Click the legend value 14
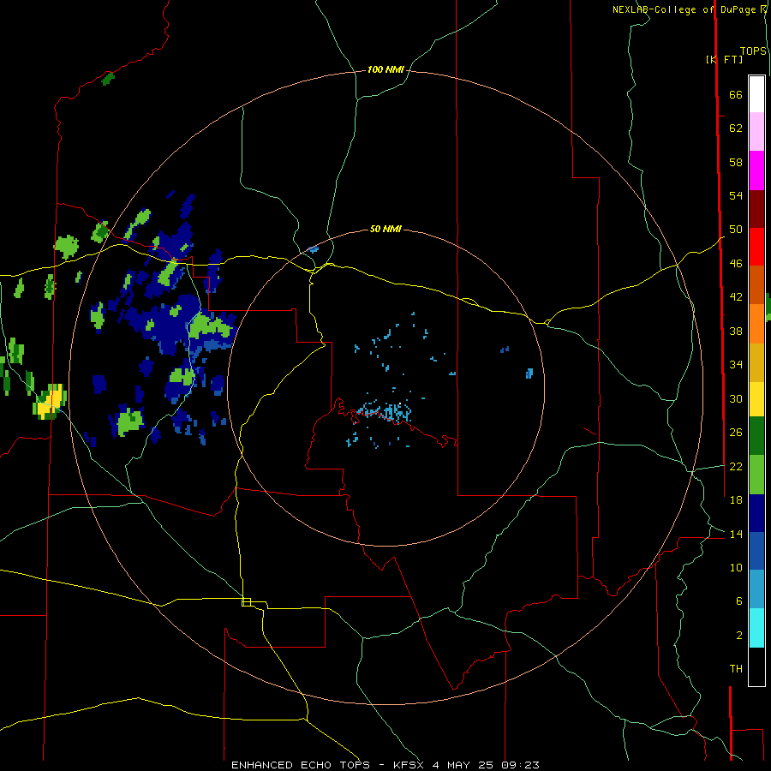This screenshot has width=771, height=771. coord(736,534)
